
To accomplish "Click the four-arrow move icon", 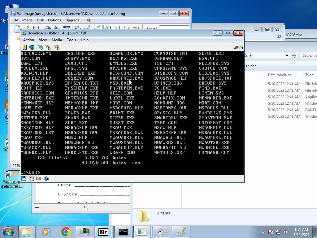I will point(37,207).
